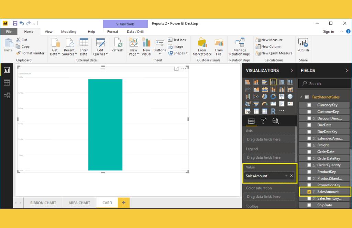This screenshot has height=228, width=352.
Task: Click the Fields search box
Action: tap(324, 83)
